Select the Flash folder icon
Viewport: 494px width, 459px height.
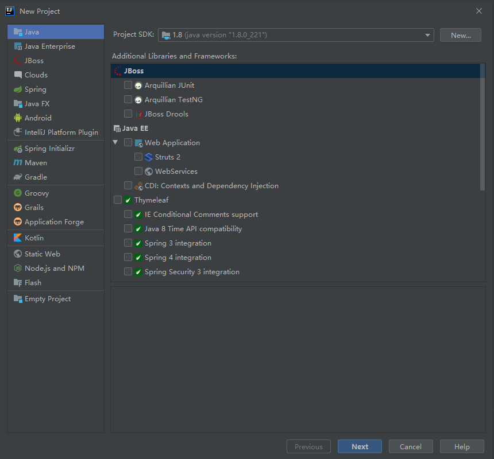[x=18, y=282]
